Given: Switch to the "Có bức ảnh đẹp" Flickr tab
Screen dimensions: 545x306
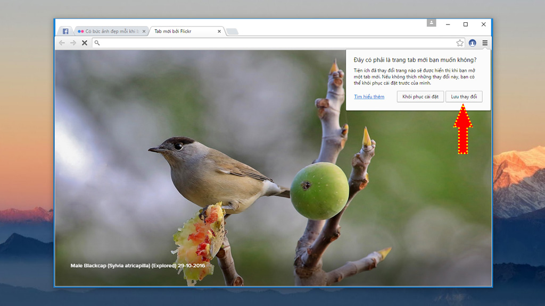Looking at the screenshot, I should click(109, 31).
